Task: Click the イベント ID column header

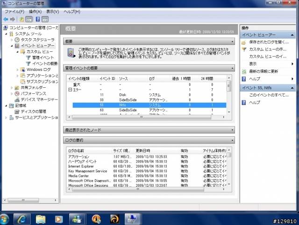Action: click(x=107, y=79)
